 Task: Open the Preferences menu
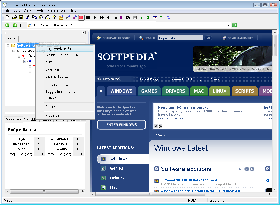coord(56,10)
